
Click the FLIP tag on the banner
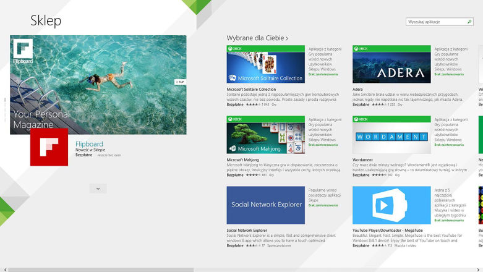pos(180,82)
